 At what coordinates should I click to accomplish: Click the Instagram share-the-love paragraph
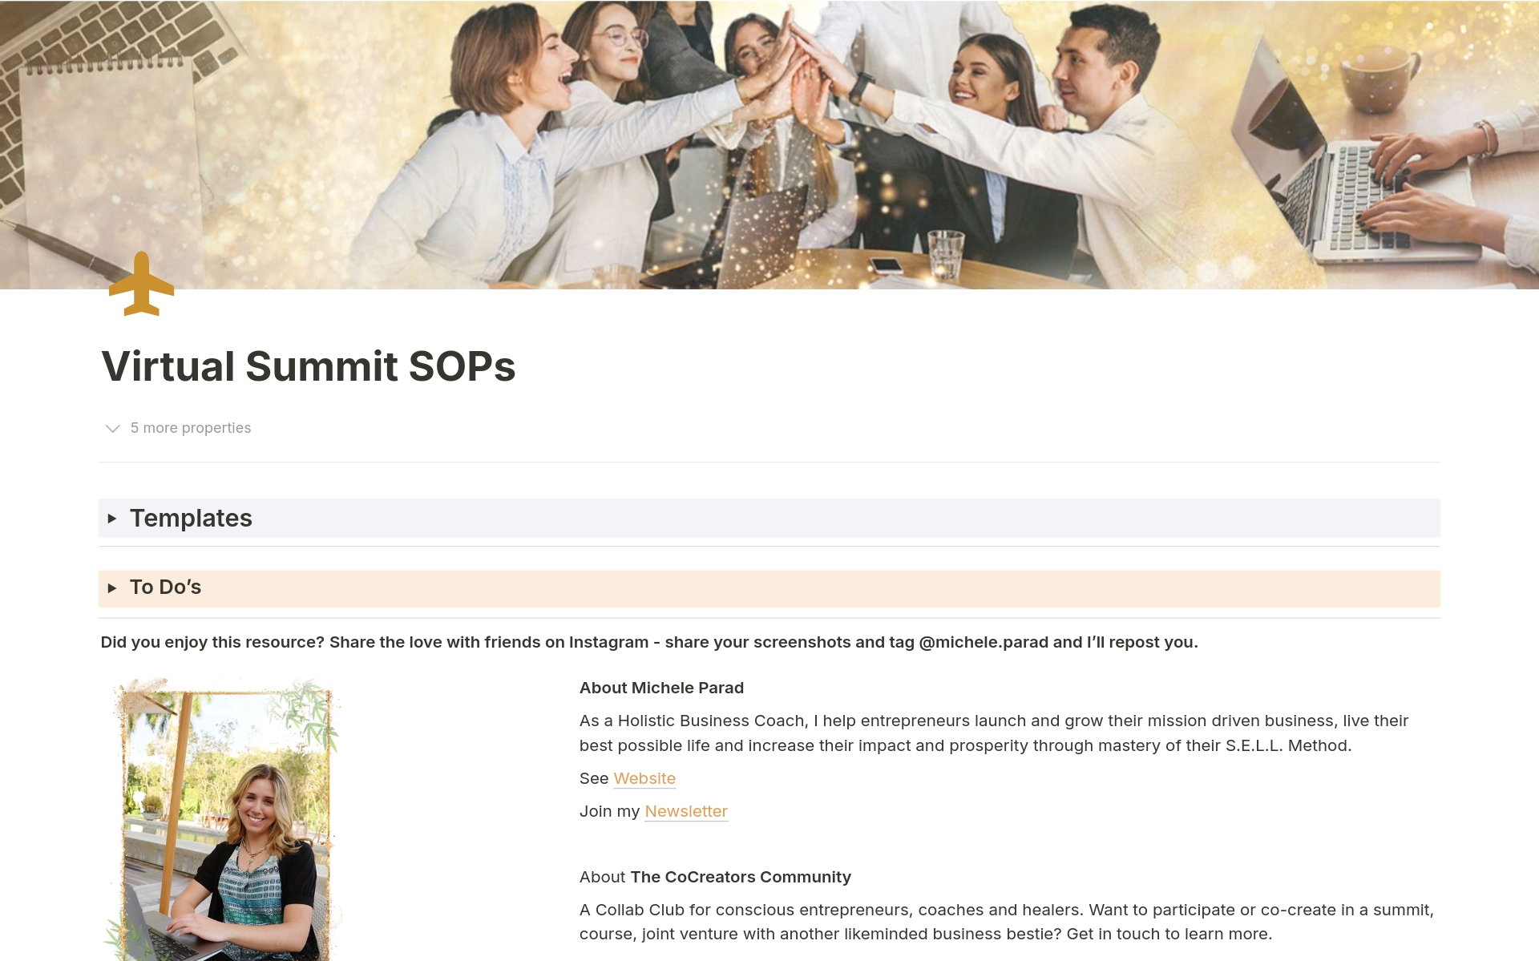[x=648, y=642]
